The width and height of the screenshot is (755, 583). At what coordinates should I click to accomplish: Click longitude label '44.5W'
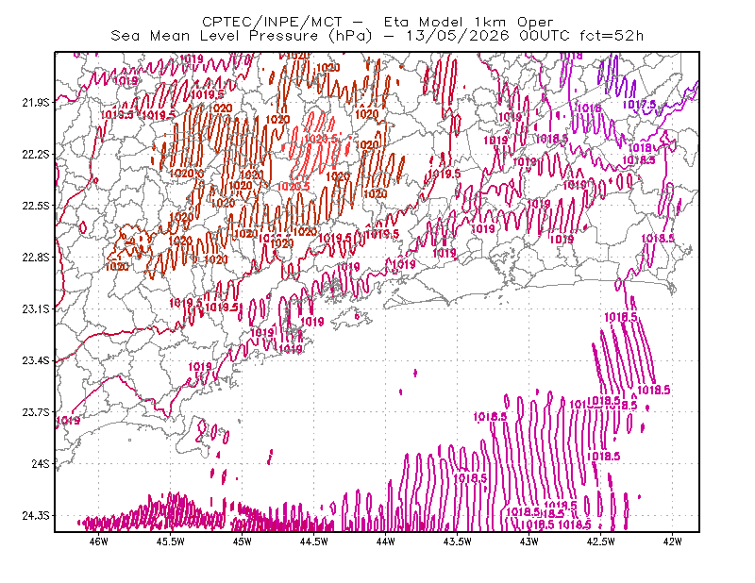[314, 541]
